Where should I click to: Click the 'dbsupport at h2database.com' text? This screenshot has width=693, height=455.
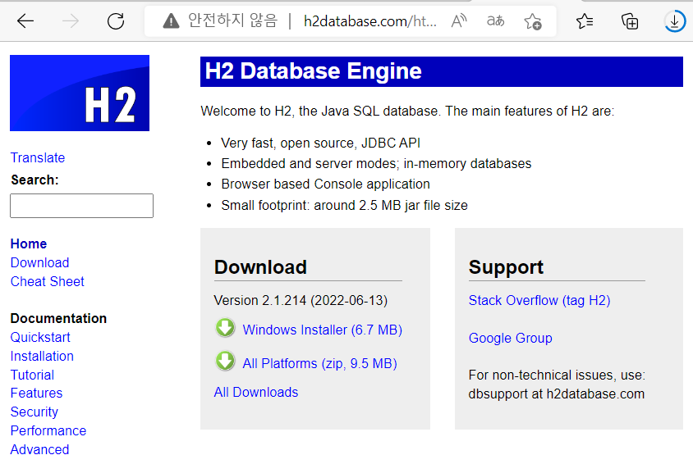[557, 394]
